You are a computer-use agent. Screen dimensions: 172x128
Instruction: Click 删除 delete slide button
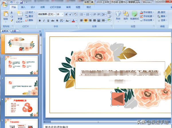point(29,20)
